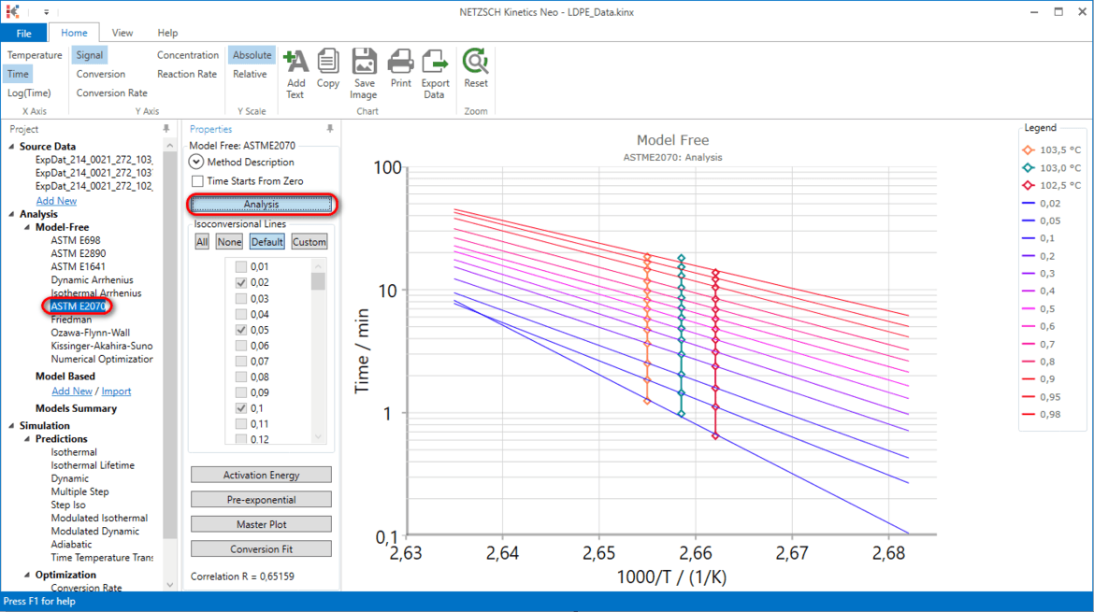Show the Activation Energy plot

pos(261,476)
